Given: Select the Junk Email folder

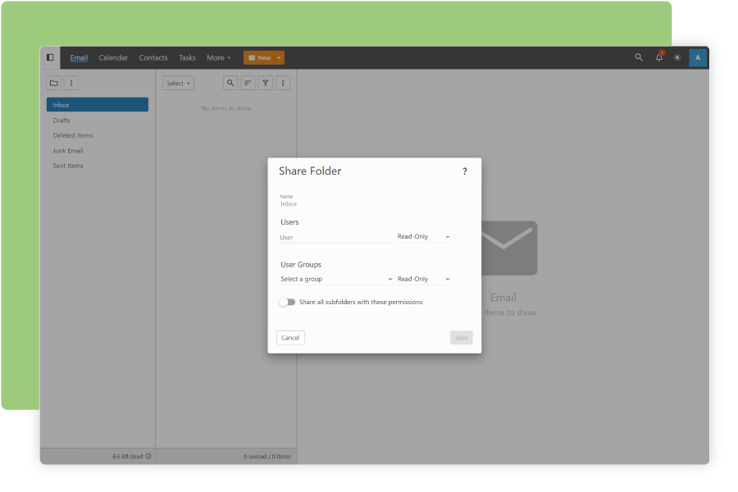Looking at the screenshot, I should [x=98, y=151].
